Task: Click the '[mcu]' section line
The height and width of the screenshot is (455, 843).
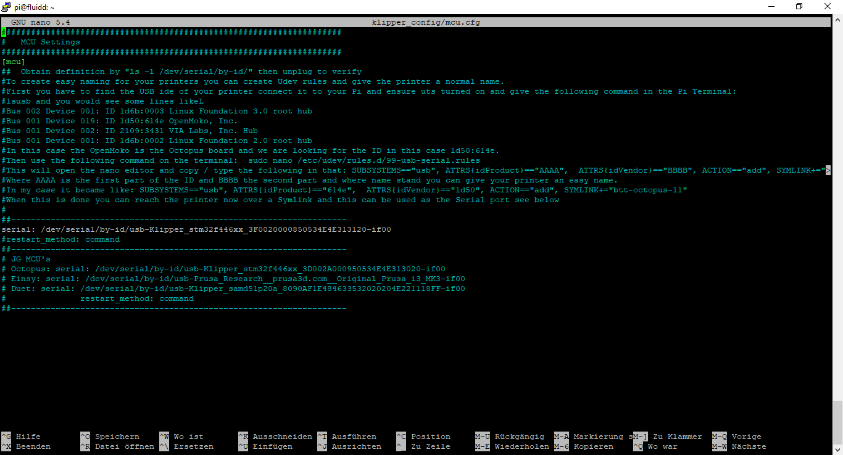Action: (x=14, y=62)
